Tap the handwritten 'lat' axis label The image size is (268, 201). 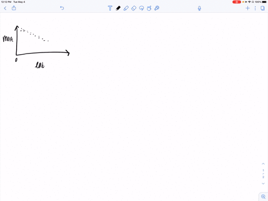click(x=40, y=65)
